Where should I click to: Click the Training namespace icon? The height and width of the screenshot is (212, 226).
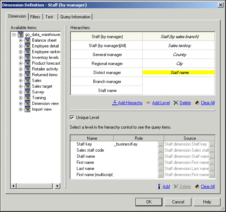[27, 98]
